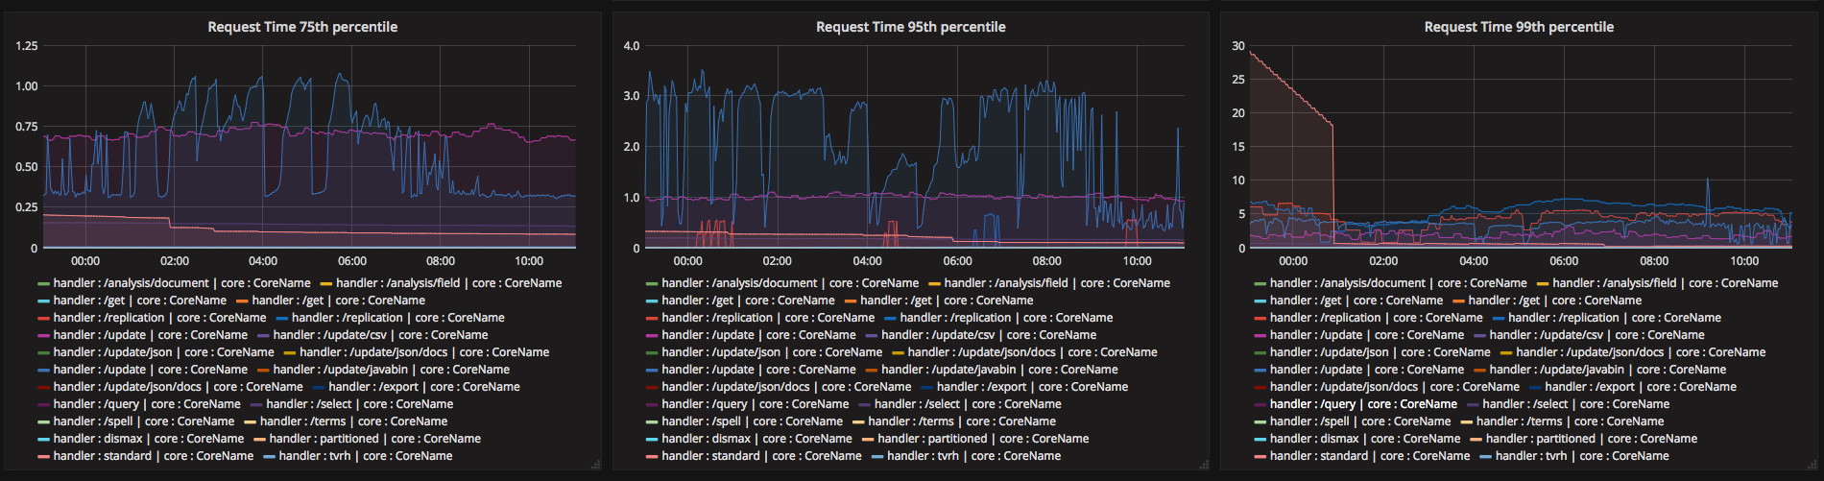The image size is (1824, 481).
Task: Toggle dismax series in 75th percentile legend
Action: 149,439
